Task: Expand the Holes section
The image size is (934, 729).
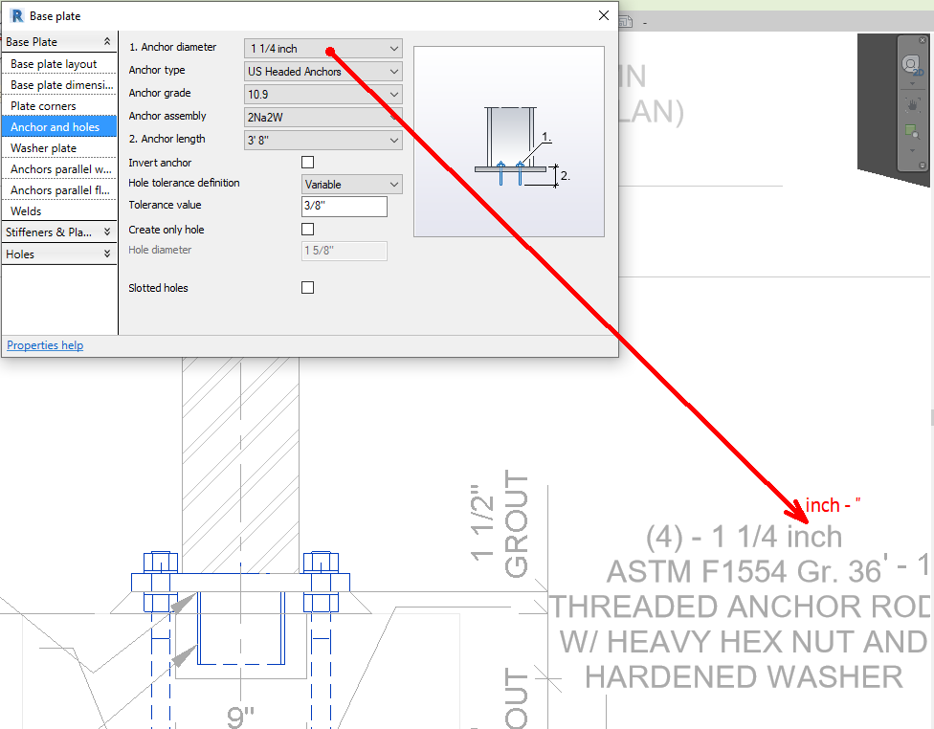Action: 59,254
